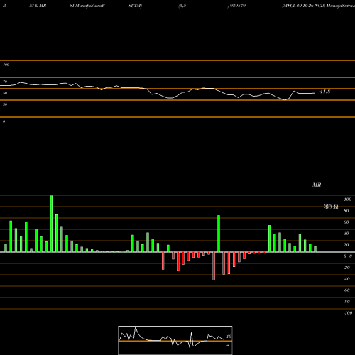The height and width of the screenshot is (355, 355).
Task: Click the MR axis label -80
Action: pos(346,302)
